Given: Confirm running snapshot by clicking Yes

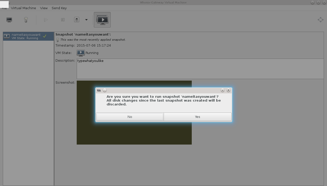Looking at the screenshot, I should pyautogui.click(x=197, y=117).
